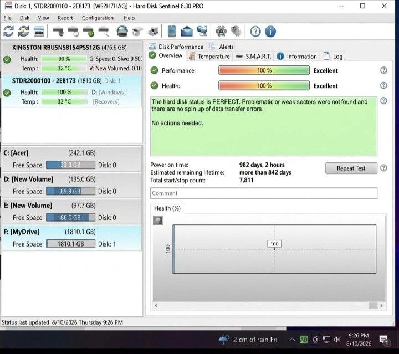Image resolution: width=399 pixels, height=354 pixels.
Task: Click the health graph right scroll arrow
Action: 381,305
